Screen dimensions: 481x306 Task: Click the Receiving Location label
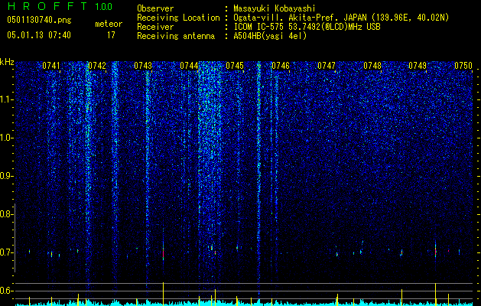point(178,18)
